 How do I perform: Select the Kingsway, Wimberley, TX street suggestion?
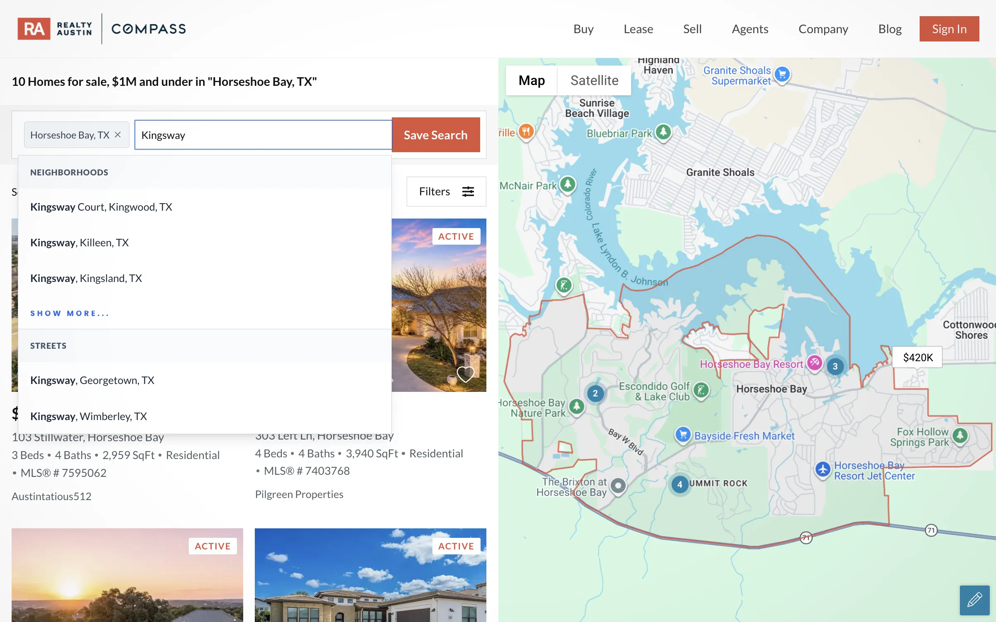(x=205, y=416)
